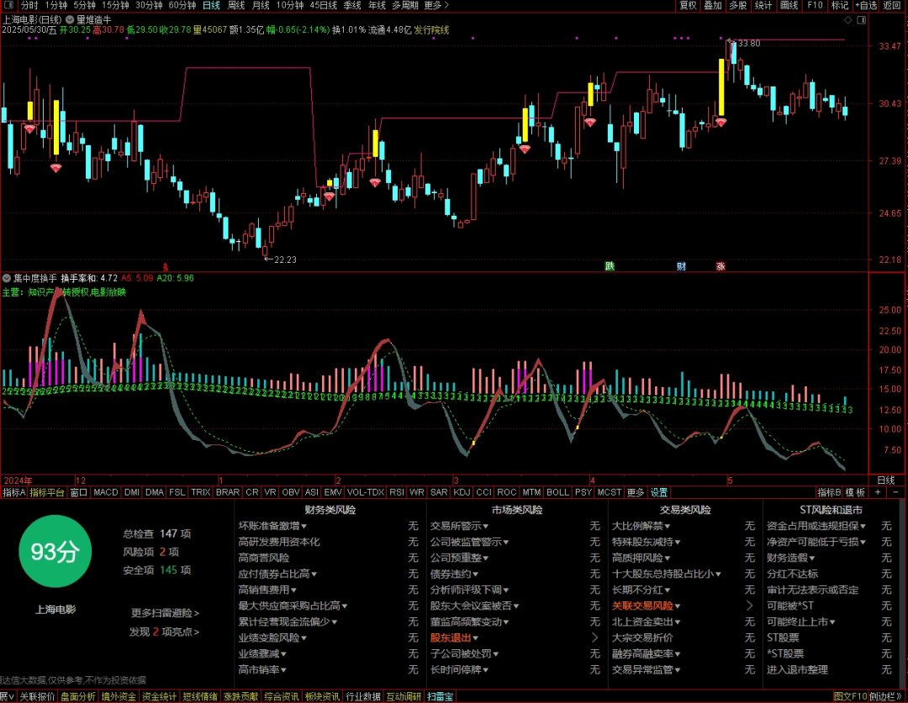The height and width of the screenshot is (703, 908).
Task: Click the window layout icon beside the diamond
Action: [x=861, y=20]
